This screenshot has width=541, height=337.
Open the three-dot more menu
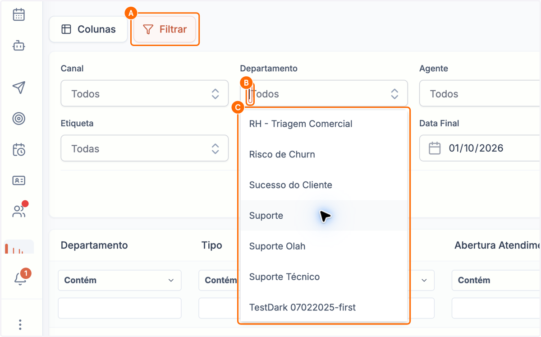pyautogui.click(x=20, y=324)
